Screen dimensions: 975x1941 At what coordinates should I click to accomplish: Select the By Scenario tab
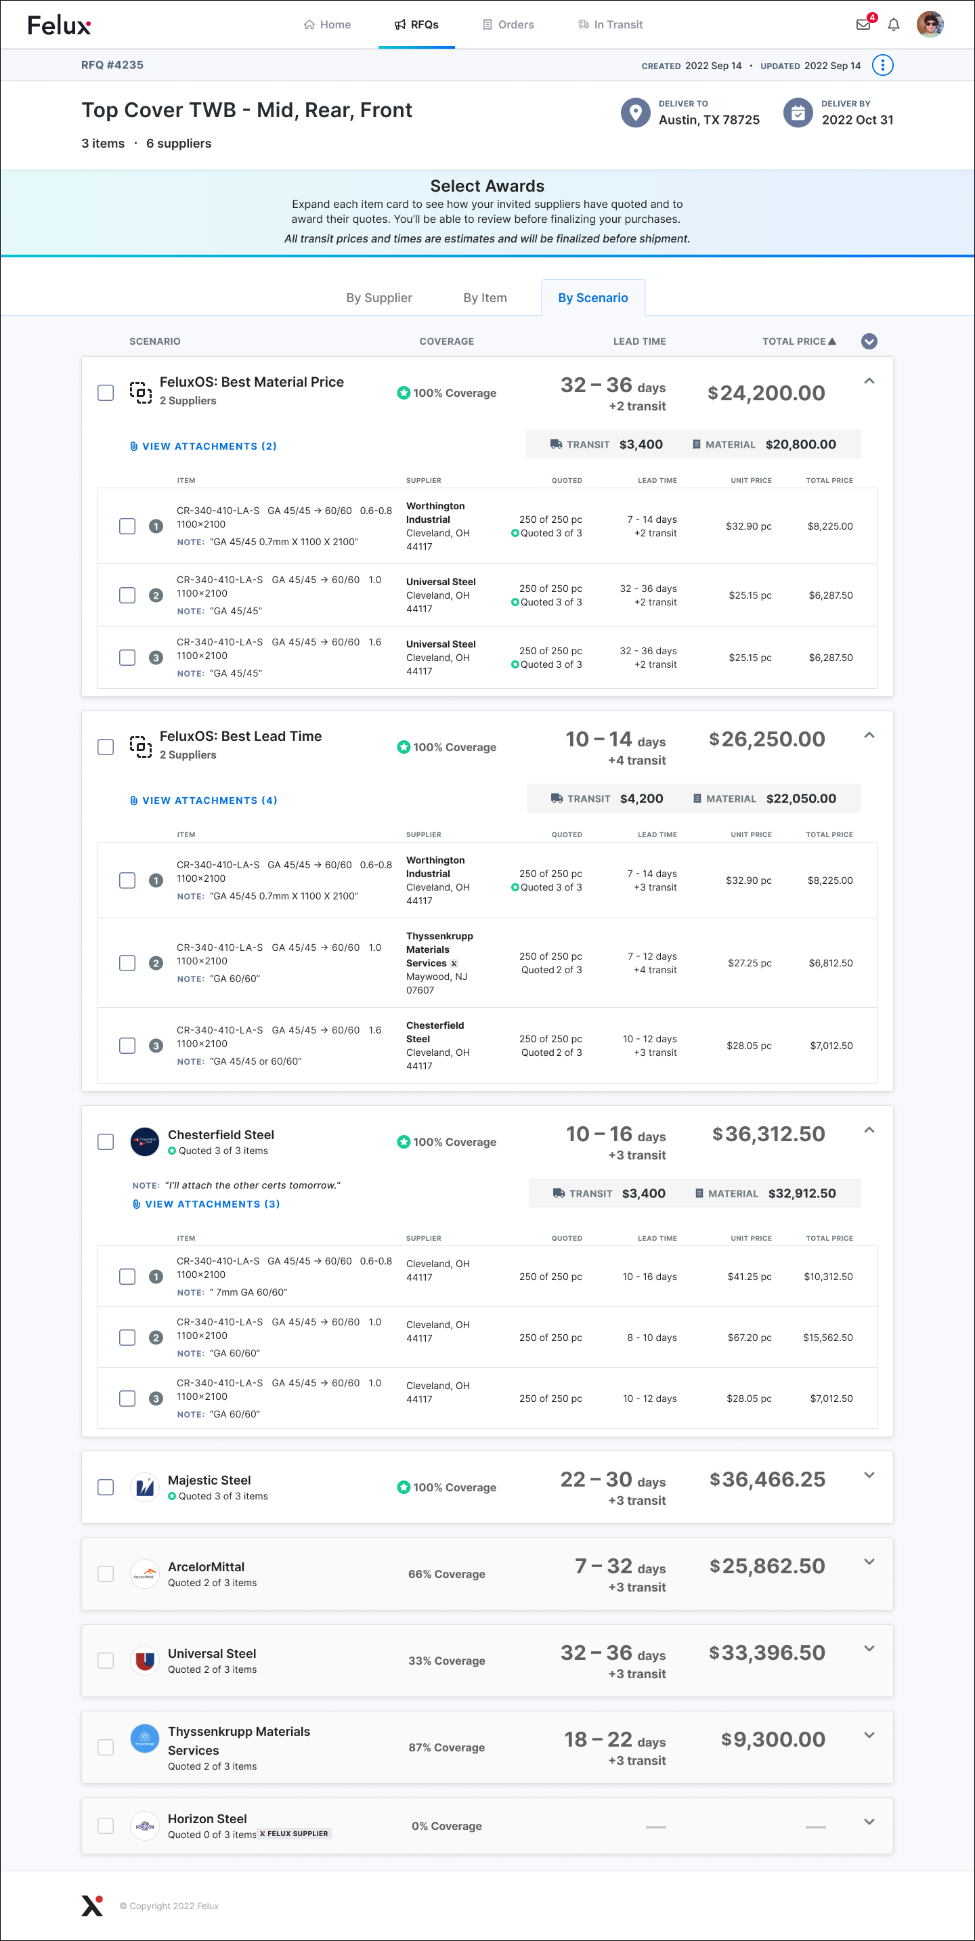coord(593,297)
